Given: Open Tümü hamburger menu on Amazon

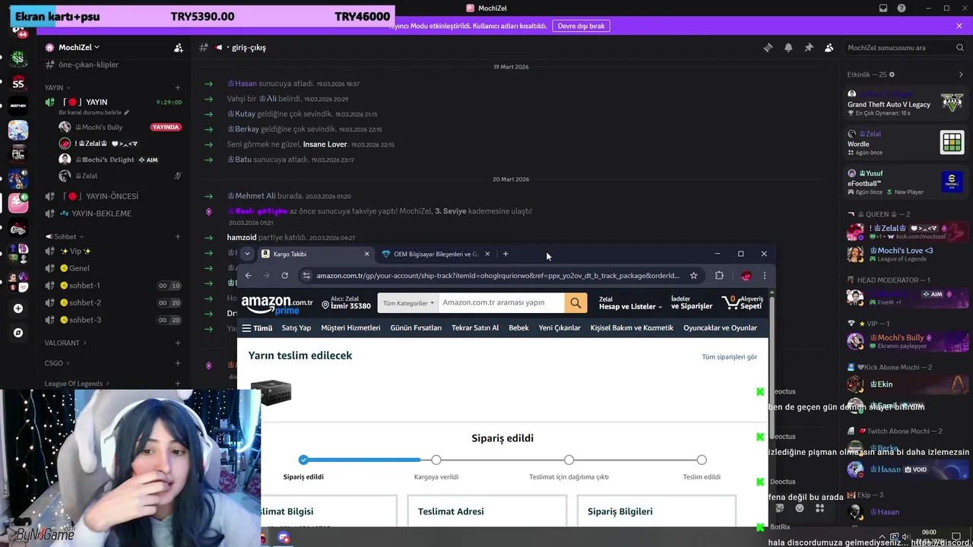Looking at the screenshot, I should [257, 327].
